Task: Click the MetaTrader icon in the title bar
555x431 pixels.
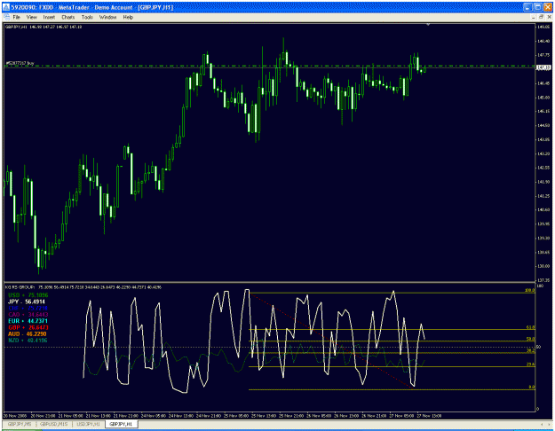Action: pos(6,7)
